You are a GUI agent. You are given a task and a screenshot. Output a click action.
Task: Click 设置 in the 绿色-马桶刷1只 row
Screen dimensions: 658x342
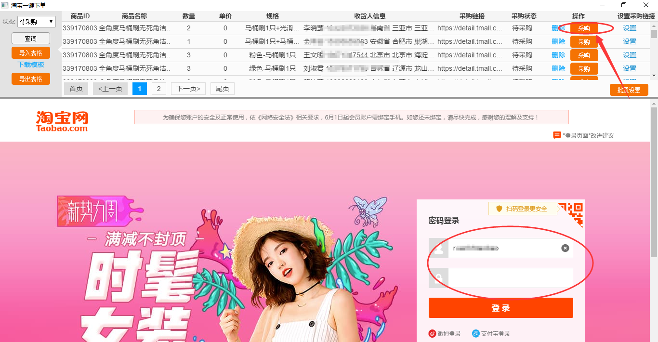point(630,69)
